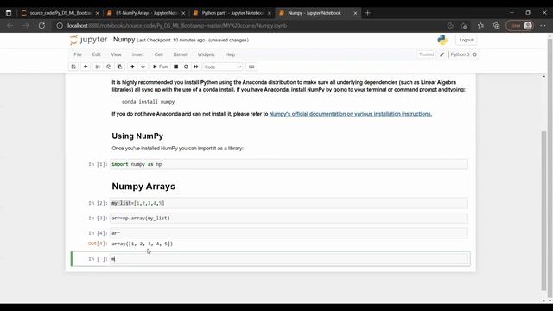Viewport: 553px width, 311px height.
Task: Click the In [4] arr cell
Action: click(289, 233)
